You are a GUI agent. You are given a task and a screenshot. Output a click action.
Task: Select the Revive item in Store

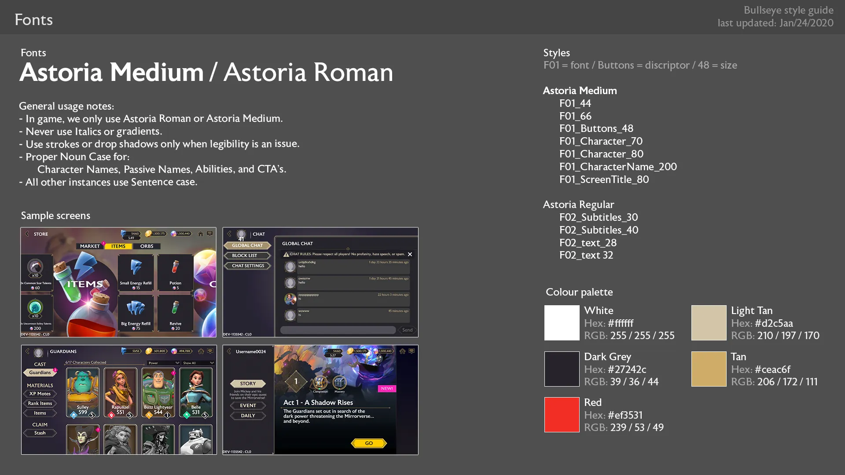coord(175,313)
